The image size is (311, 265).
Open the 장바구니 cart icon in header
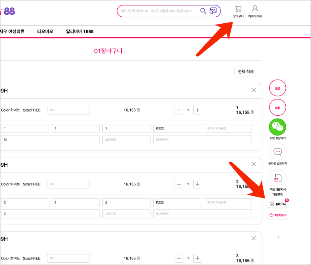(238, 9)
